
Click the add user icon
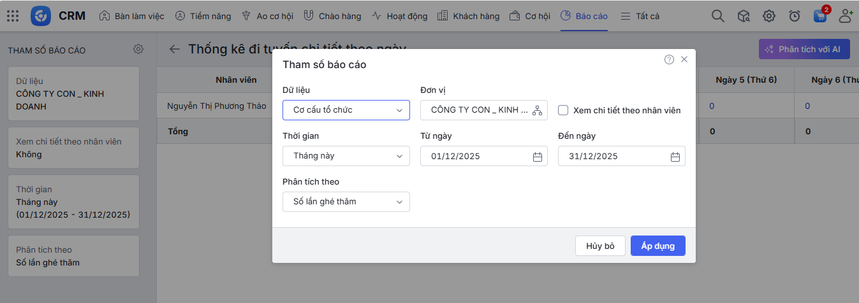846,16
